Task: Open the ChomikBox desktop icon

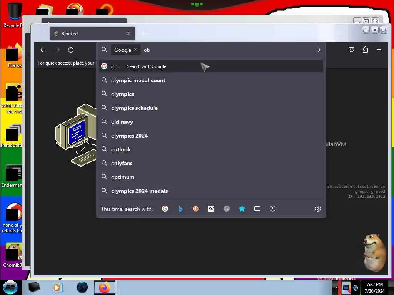Action: tap(13, 255)
